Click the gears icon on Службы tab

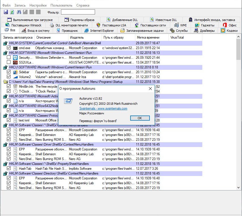tap(172, 31)
